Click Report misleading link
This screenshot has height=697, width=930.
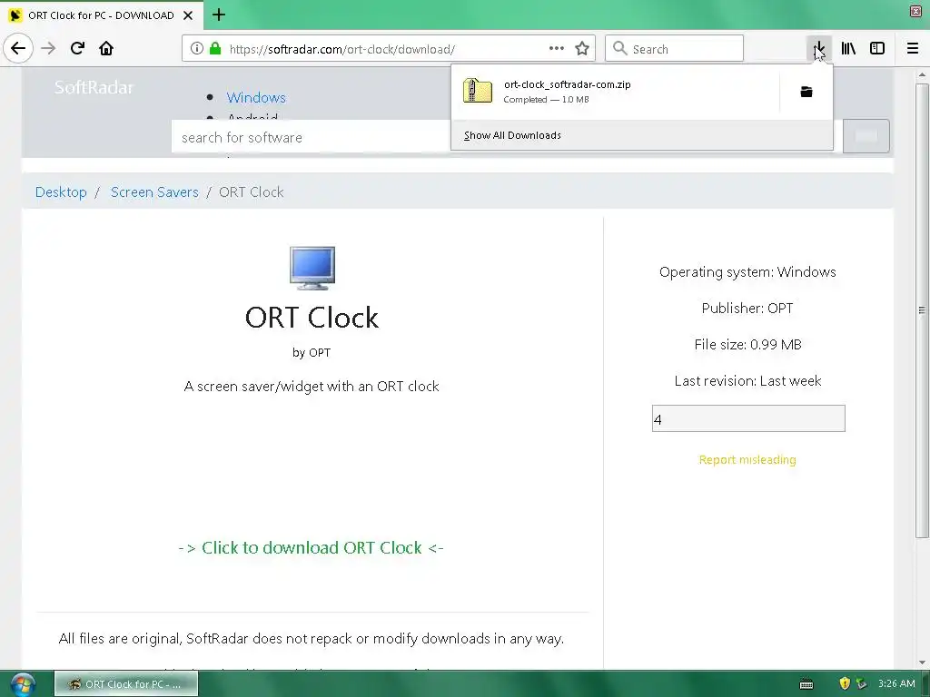747,460
